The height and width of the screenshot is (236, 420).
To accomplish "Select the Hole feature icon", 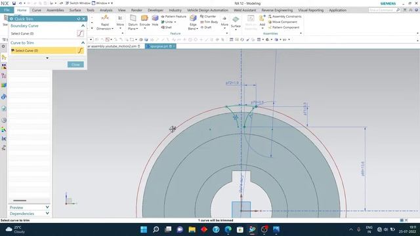I will pyautogui.click(x=155, y=18).
